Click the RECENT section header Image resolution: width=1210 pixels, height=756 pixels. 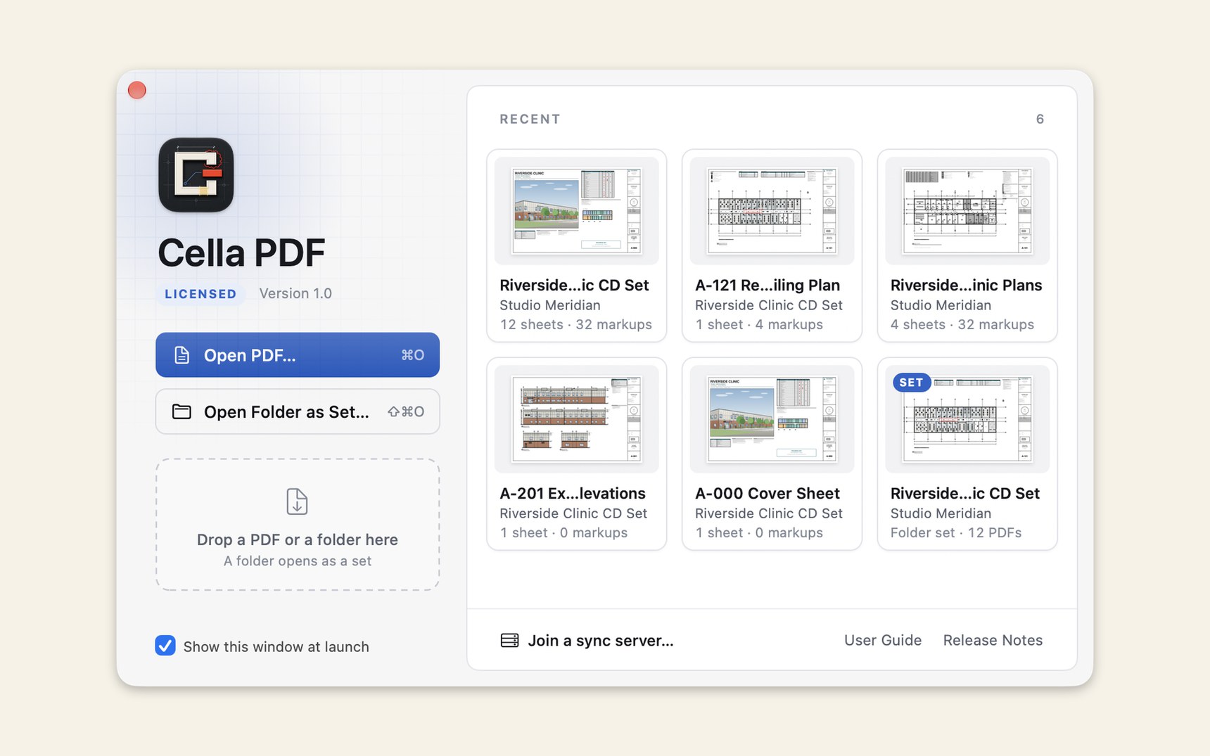530,119
